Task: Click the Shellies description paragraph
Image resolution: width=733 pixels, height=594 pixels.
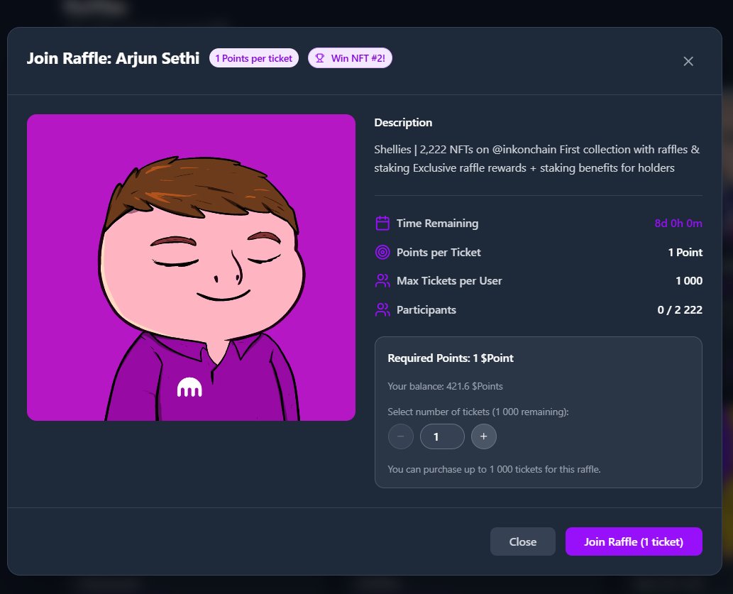Action: 536,158
